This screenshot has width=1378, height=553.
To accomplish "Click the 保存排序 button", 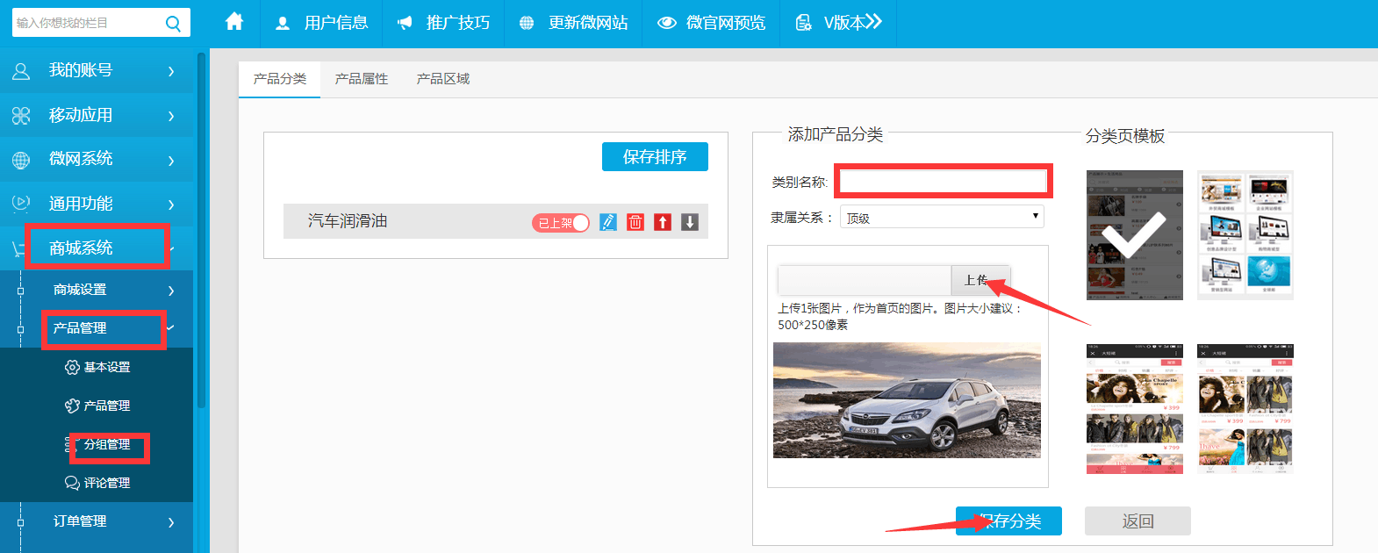I will 655,157.
